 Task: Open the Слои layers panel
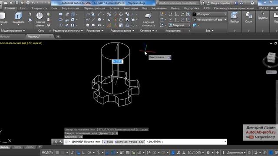click(x=248, y=18)
